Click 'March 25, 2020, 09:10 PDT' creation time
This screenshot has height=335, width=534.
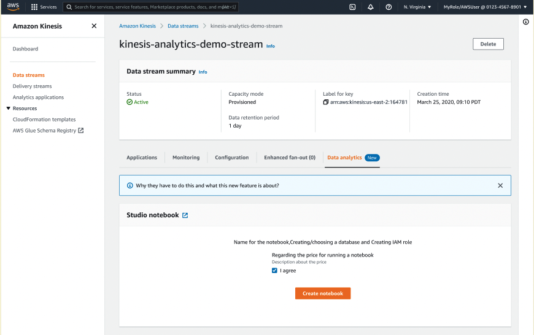pos(449,102)
